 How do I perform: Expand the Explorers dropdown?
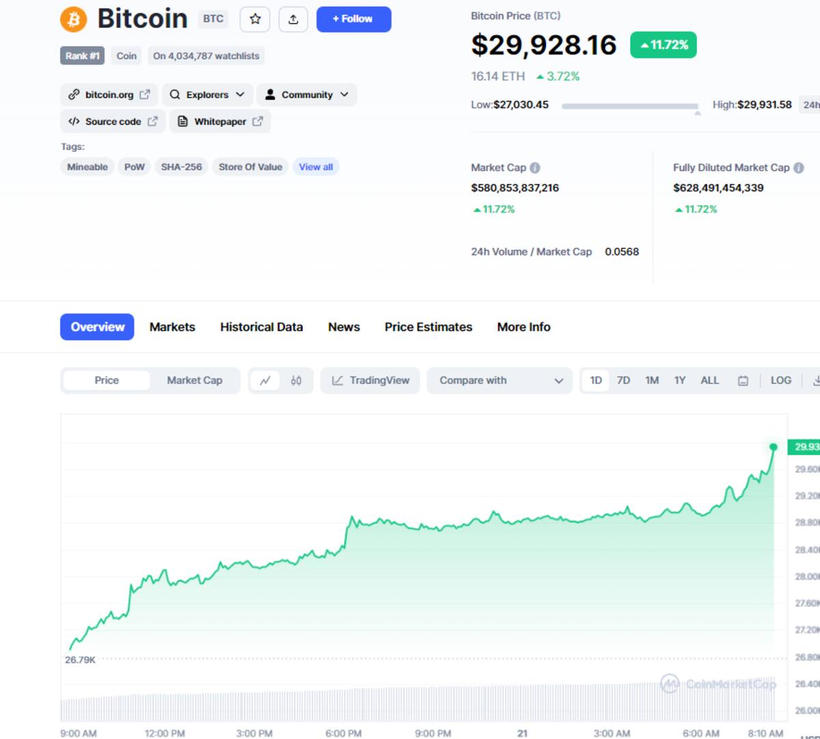point(207,95)
